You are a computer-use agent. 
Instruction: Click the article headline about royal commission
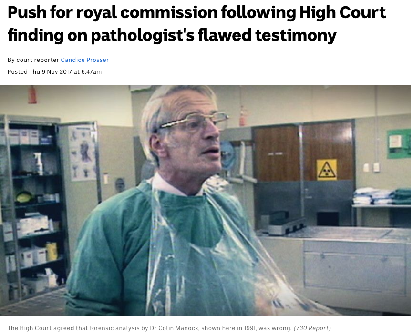[x=197, y=24]
